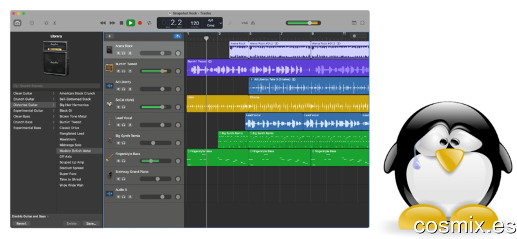Click the Delete button in Library

(72, 223)
